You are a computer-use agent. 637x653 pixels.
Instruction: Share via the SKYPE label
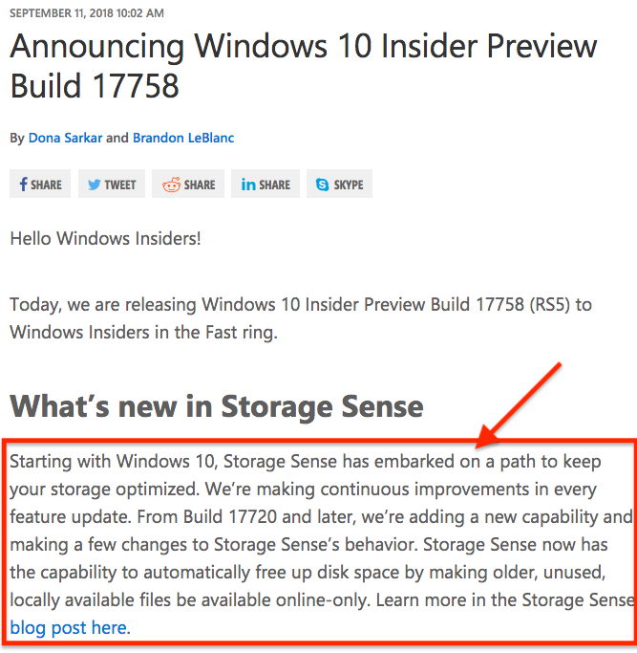[x=349, y=185]
